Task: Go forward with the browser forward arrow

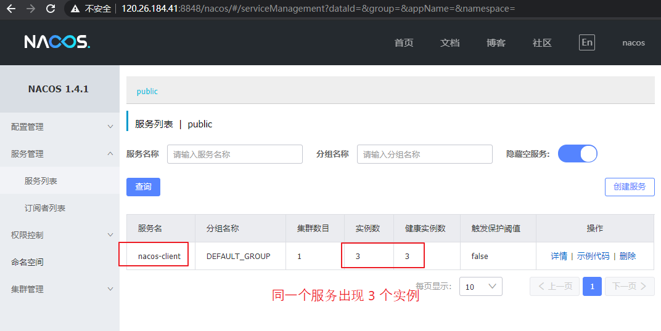Action: 31,9
